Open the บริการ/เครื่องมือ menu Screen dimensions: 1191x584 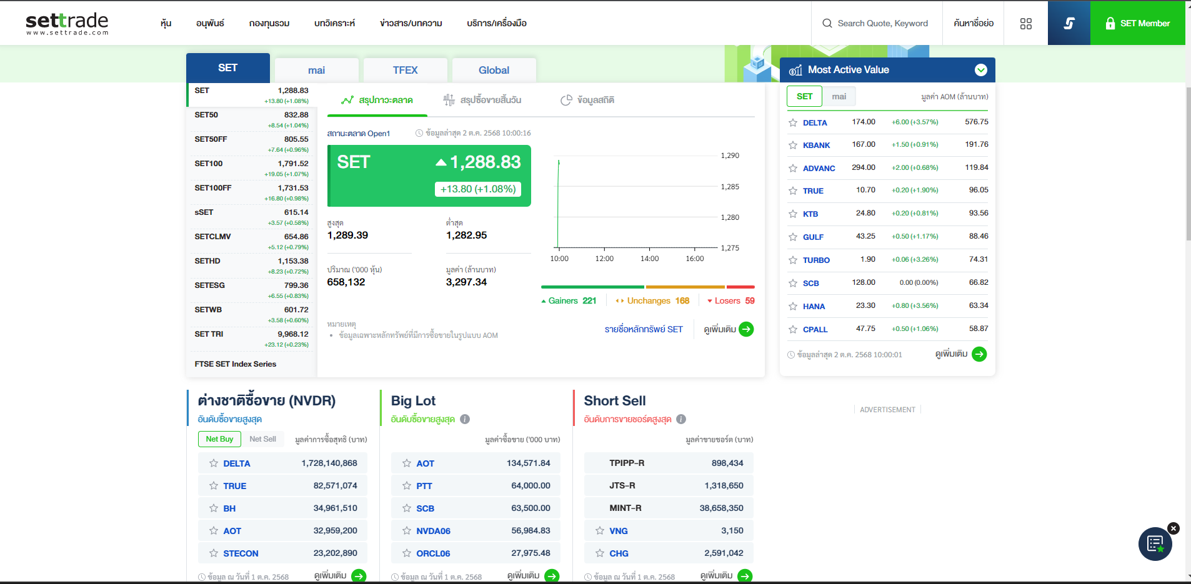pos(497,23)
